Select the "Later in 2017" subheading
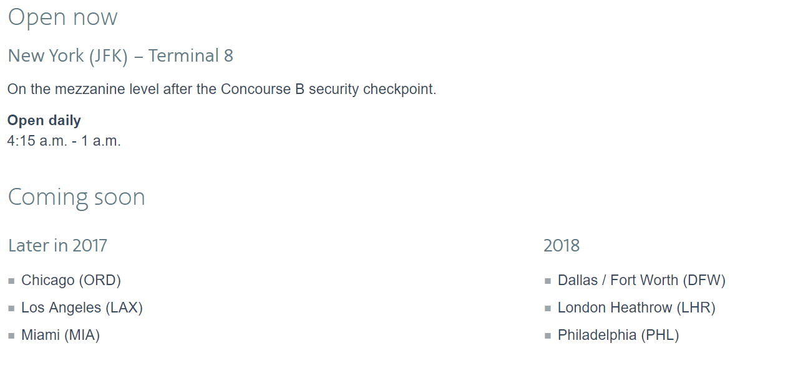788x366 pixels. point(57,245)
